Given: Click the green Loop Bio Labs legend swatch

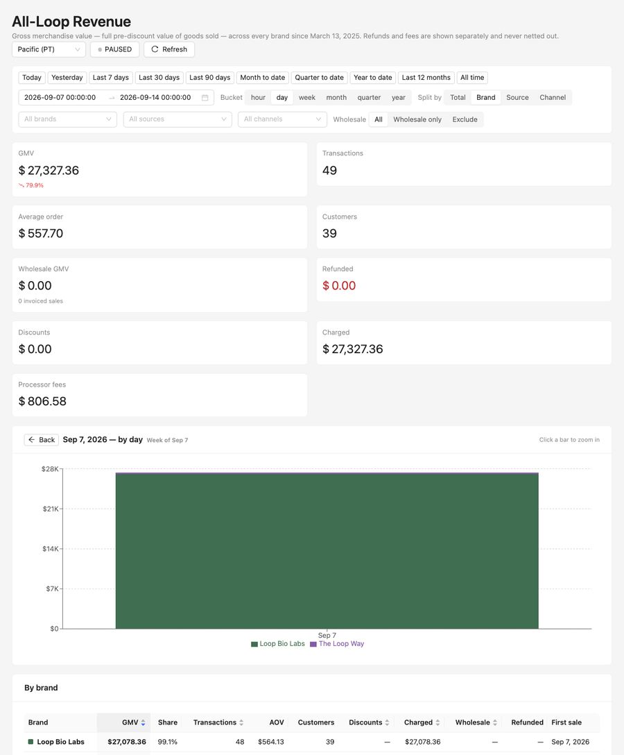Looking at the screenshot, I should [x=254, y=644].
